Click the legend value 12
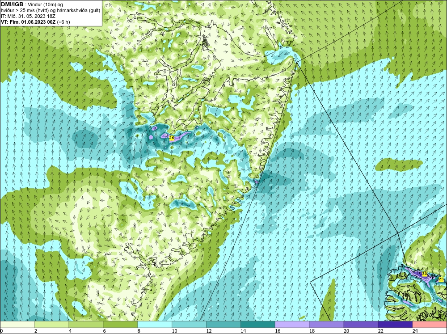 coord(209,331)
